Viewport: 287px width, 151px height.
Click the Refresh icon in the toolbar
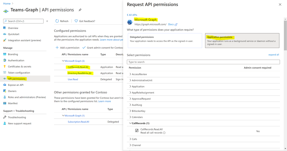(x=57, y=21)
